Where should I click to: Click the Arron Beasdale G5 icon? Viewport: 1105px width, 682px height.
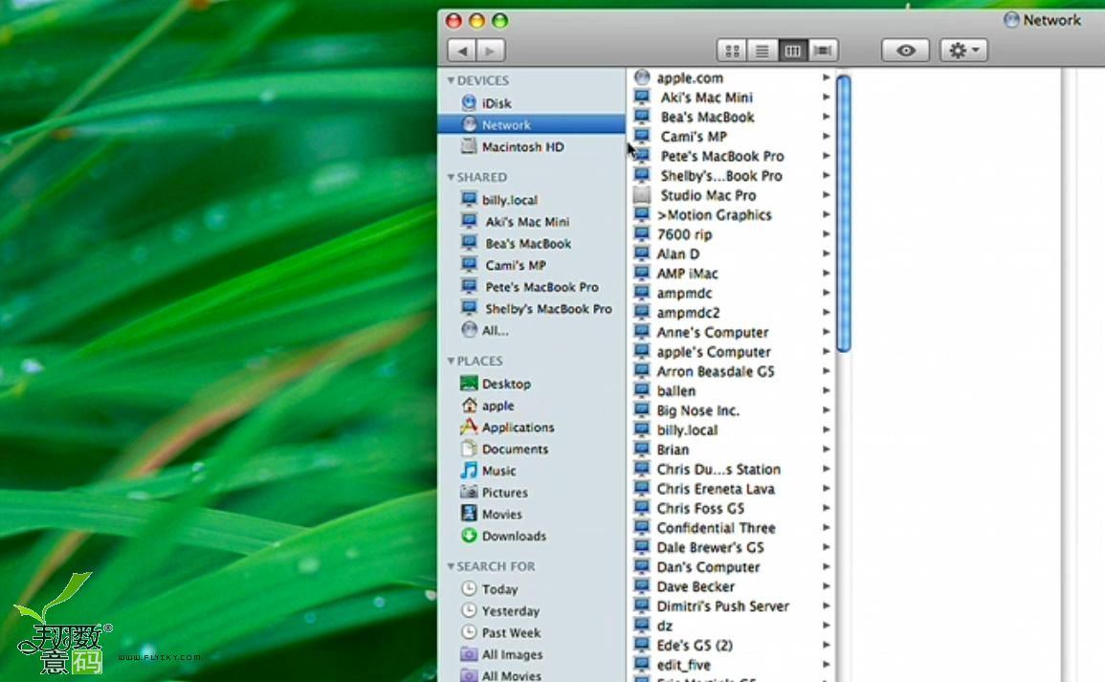point(642,370)
